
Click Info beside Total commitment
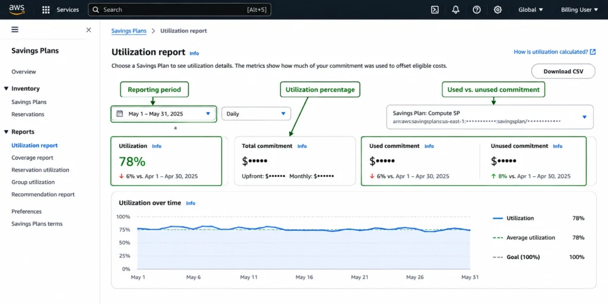point(302,146)
